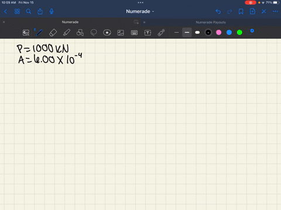Open the more options ellipsis menu
The image size is (281, 210).
pos(275,12)
